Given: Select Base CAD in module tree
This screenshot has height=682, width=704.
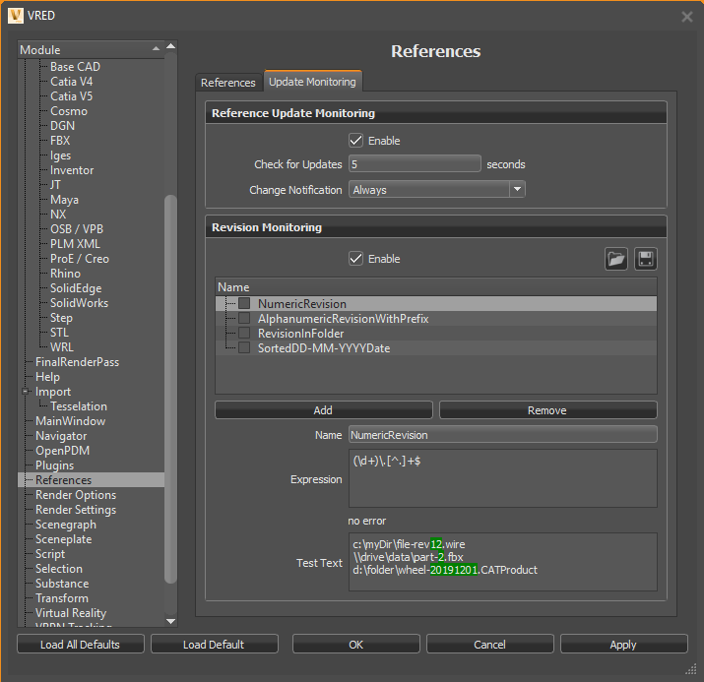Looking at the screenshot, I should click(x=75, y=66).
